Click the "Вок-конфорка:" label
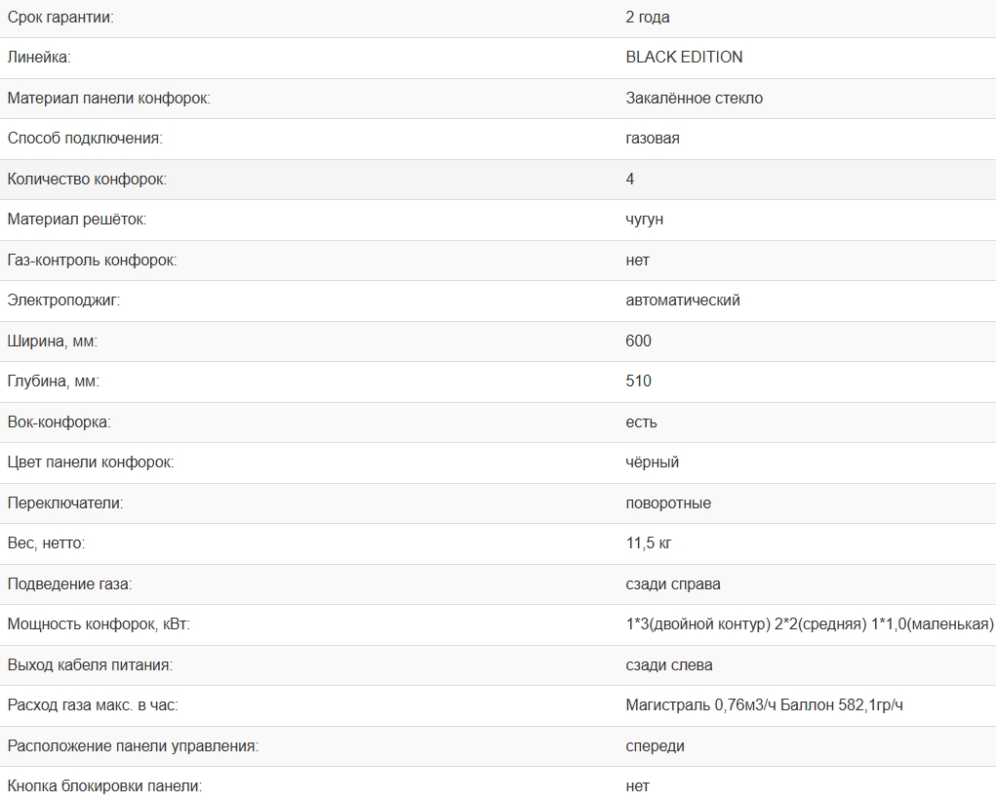Image resolution: width=996 pixels, height=803 pixels. coord(59,422)
